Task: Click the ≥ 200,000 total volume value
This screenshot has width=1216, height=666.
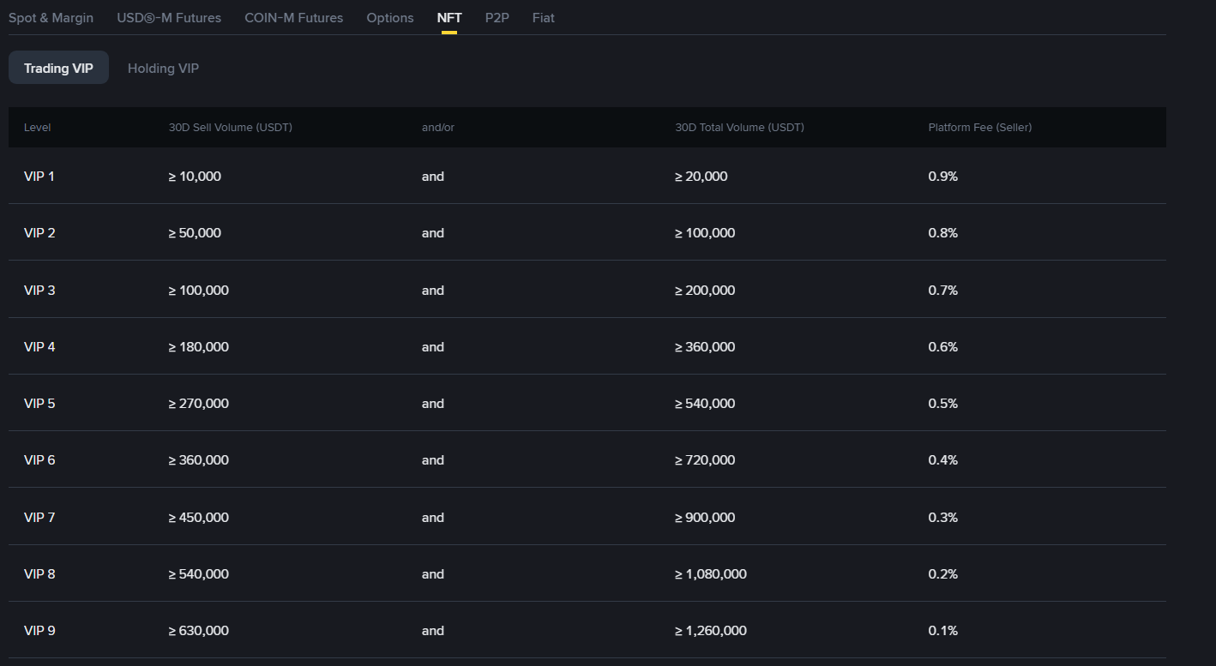Action: coord(705,290)
